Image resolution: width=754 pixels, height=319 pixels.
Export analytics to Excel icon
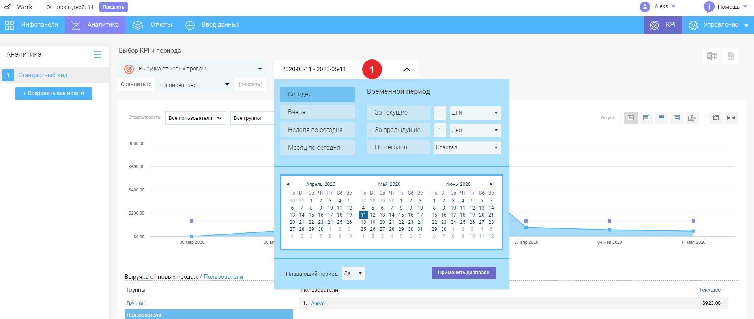click(712, 56)
